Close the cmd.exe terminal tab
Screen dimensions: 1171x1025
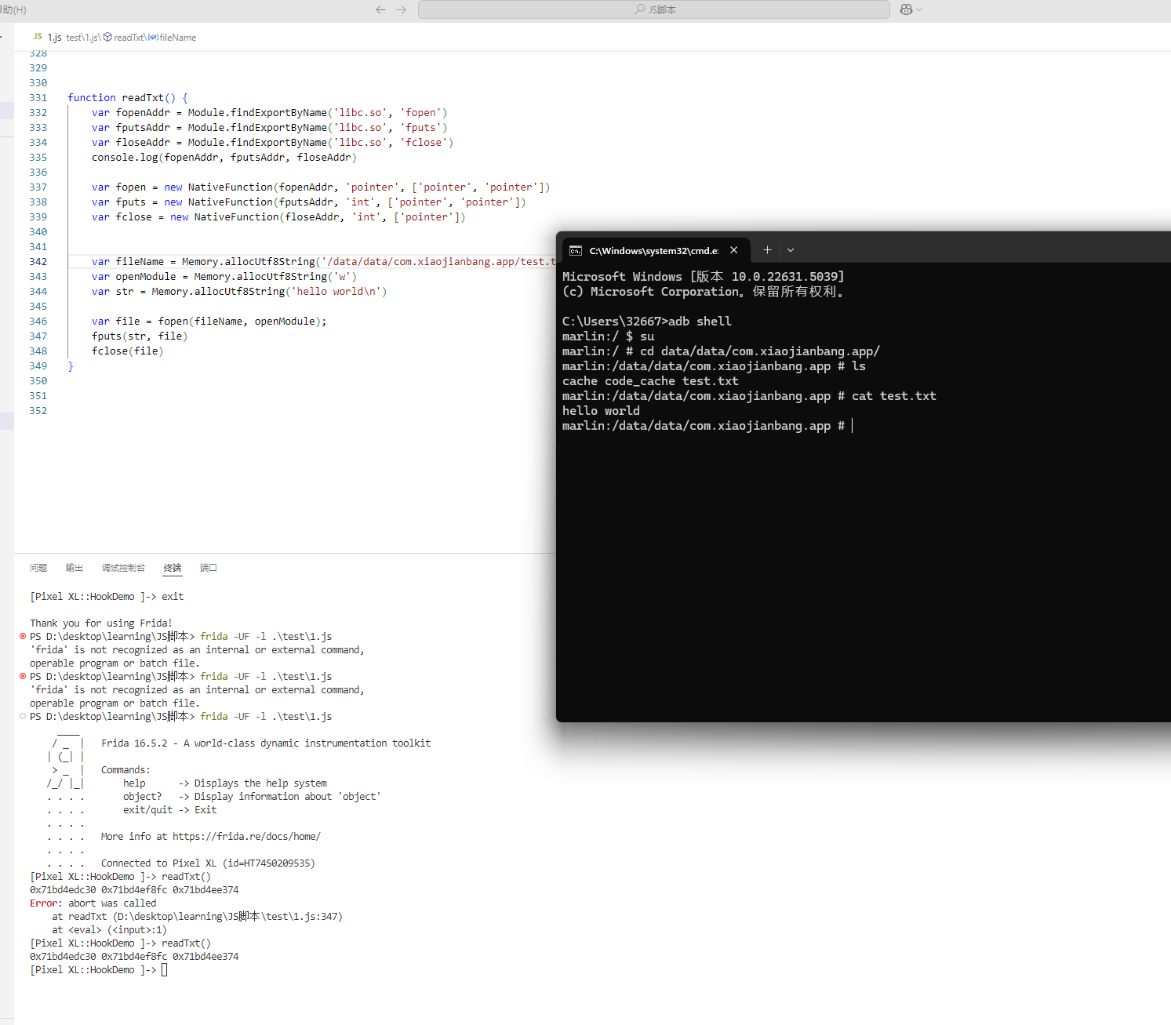tap(734, 250)
